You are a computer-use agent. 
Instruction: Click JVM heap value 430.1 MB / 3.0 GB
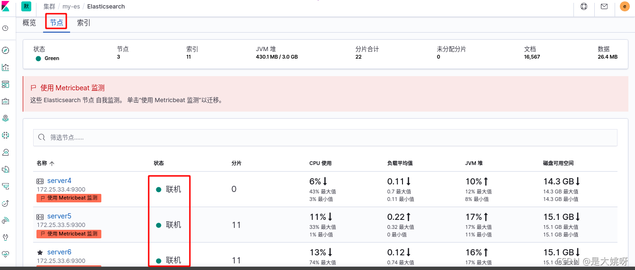tap(277, 57)
